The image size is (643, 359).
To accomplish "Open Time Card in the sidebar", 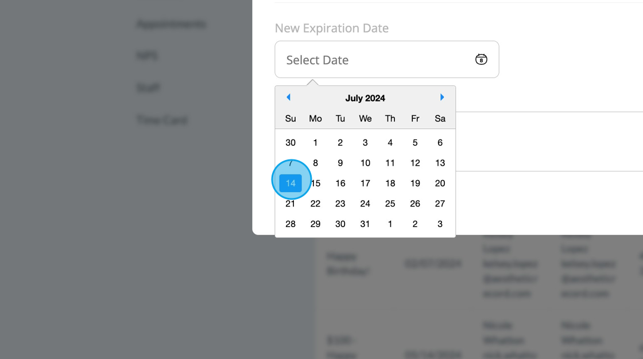I will (162, 120).
